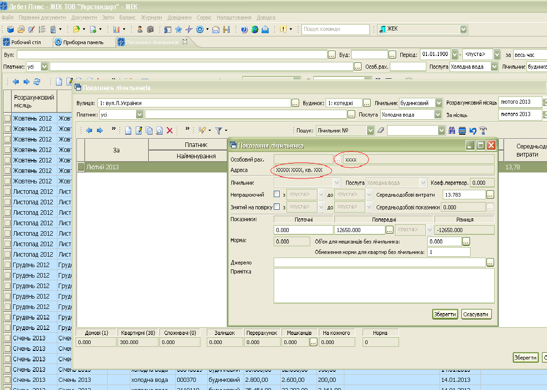Click the ellipsis button next to Вулиця field
This screenshot has width=547, height=390.
tap(296, 103)
